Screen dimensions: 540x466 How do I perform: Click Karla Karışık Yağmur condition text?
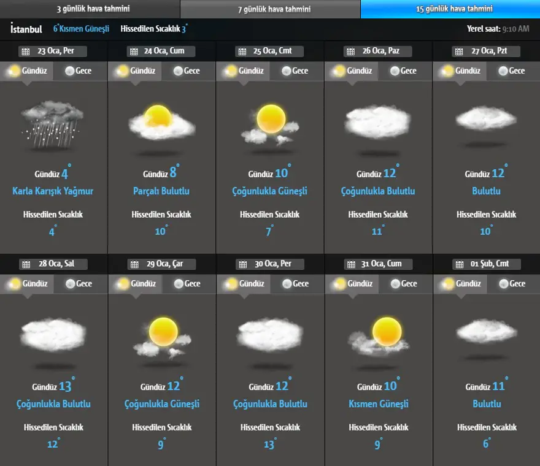[x=53, y=191]
